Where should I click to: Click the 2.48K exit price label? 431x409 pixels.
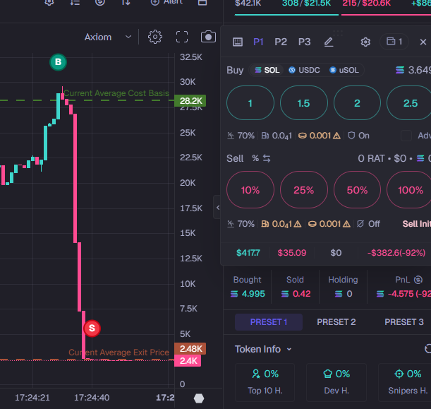click(190, 349)
